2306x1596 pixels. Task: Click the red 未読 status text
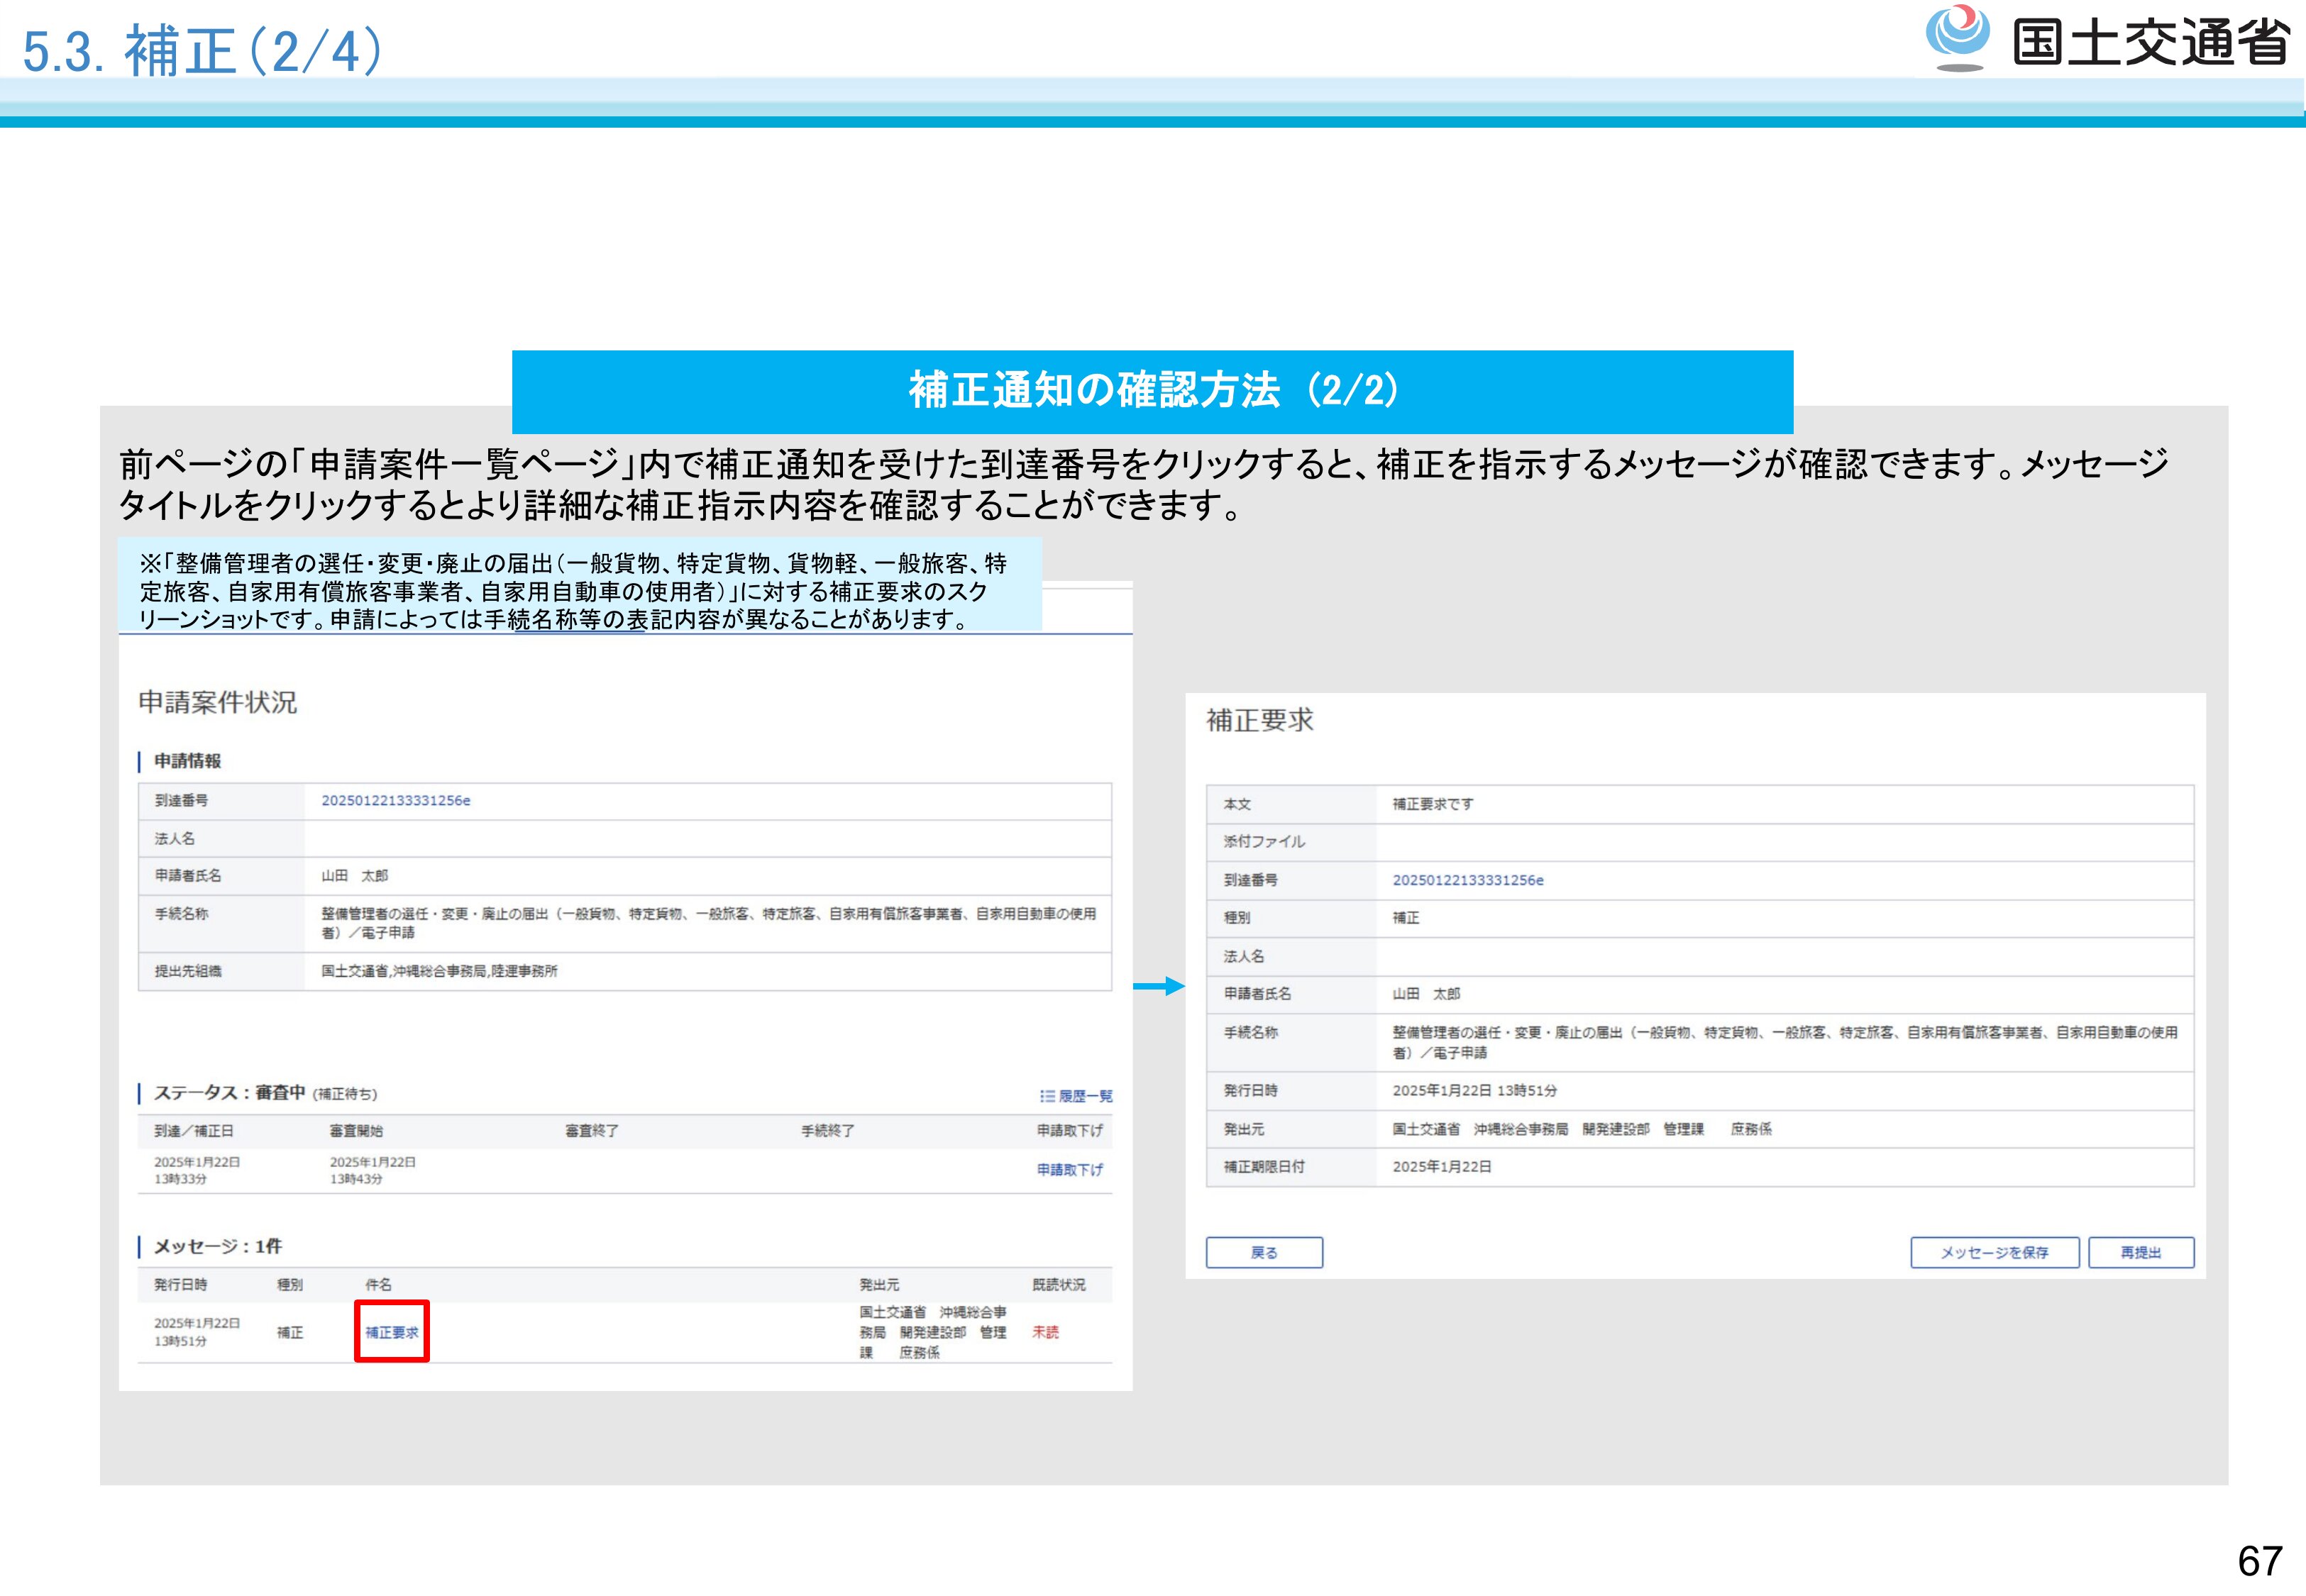point(1045,1332)
